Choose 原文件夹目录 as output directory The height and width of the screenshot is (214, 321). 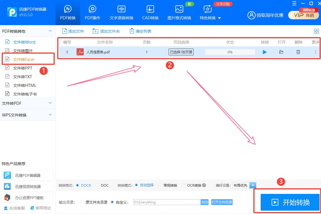pos(82,202)
